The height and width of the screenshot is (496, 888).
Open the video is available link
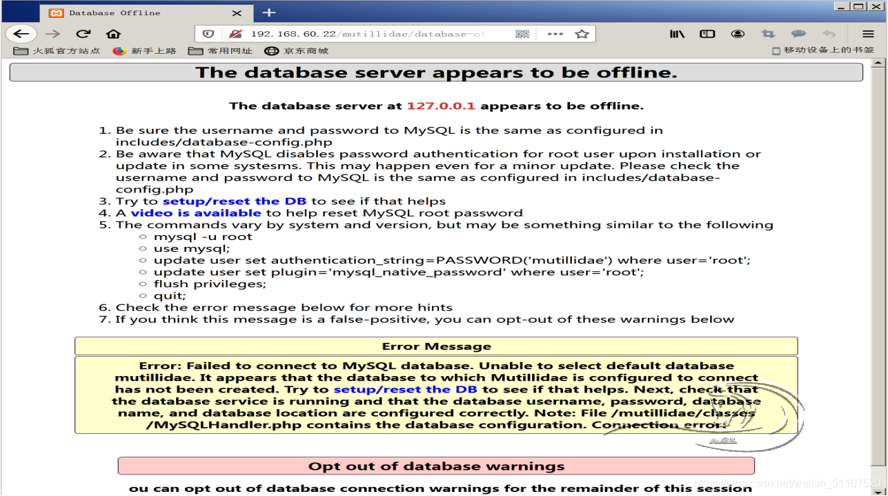pyautogui.click(x=196, y=213)
